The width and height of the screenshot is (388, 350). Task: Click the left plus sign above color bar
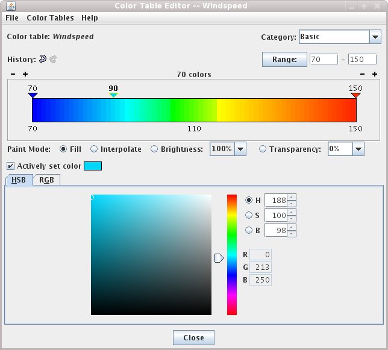[x=25, y=74]
